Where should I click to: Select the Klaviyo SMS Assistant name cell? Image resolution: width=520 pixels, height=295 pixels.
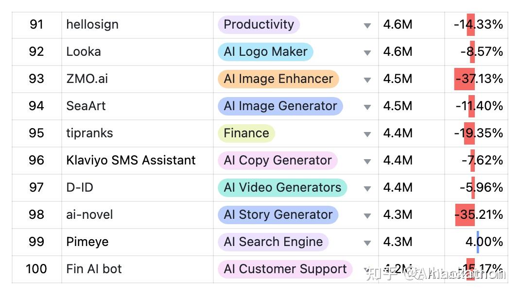click(131, 161)
